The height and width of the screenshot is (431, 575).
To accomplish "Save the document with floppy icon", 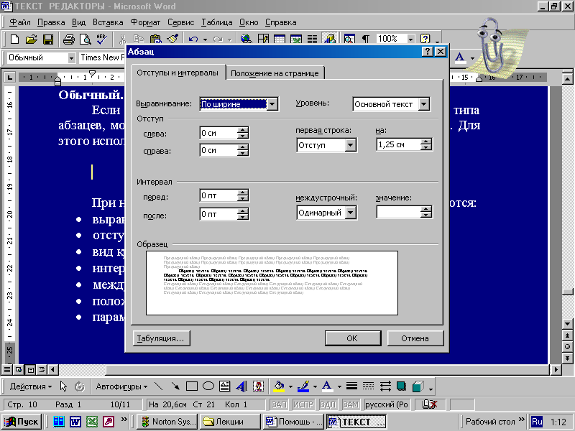I will tap(48, 39).
